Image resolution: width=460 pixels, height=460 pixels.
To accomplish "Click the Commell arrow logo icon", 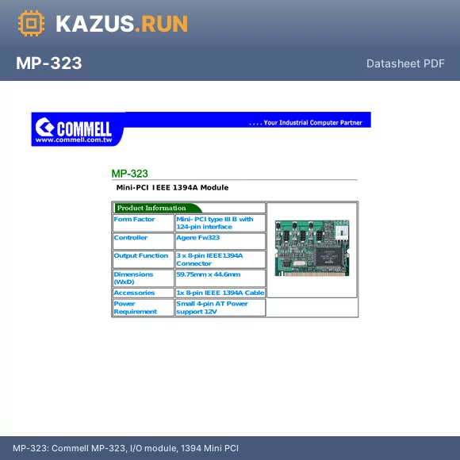I will tap(44, 127).
